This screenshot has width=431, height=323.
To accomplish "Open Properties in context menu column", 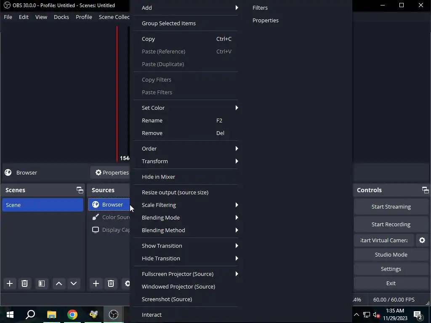I will point(266,20).
